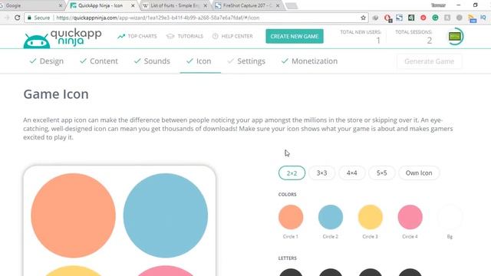Switch to the Design tab
Screen dimensions: 491x276
coord(46,61)
